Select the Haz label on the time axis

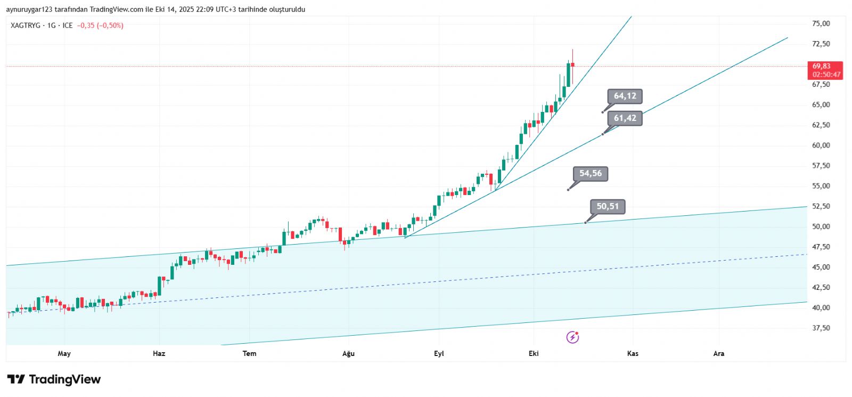[159, 354]
